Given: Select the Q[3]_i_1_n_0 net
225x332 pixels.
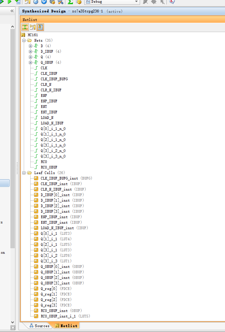Looking at the screenshot, I should pyautogui.click(x=53, y=145).
